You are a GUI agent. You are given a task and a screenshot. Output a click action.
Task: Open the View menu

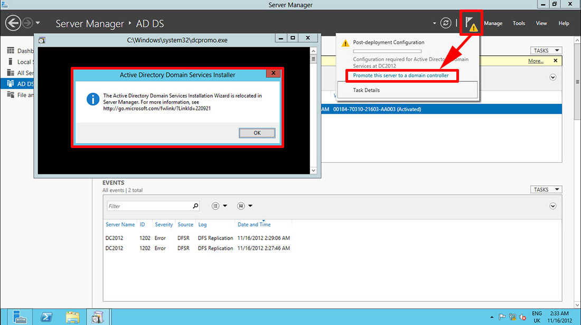[x=541, y=23]
